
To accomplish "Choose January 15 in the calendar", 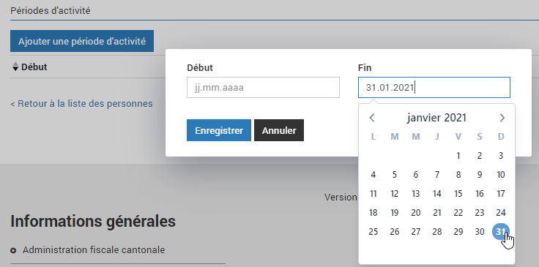I will pyautogui.click(x=458, y=194).
